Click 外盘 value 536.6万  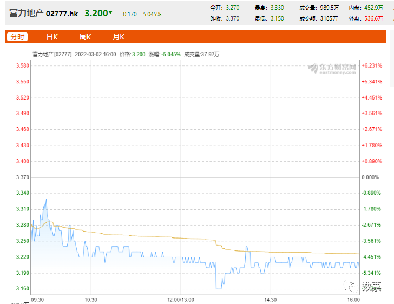coord(373,18)
